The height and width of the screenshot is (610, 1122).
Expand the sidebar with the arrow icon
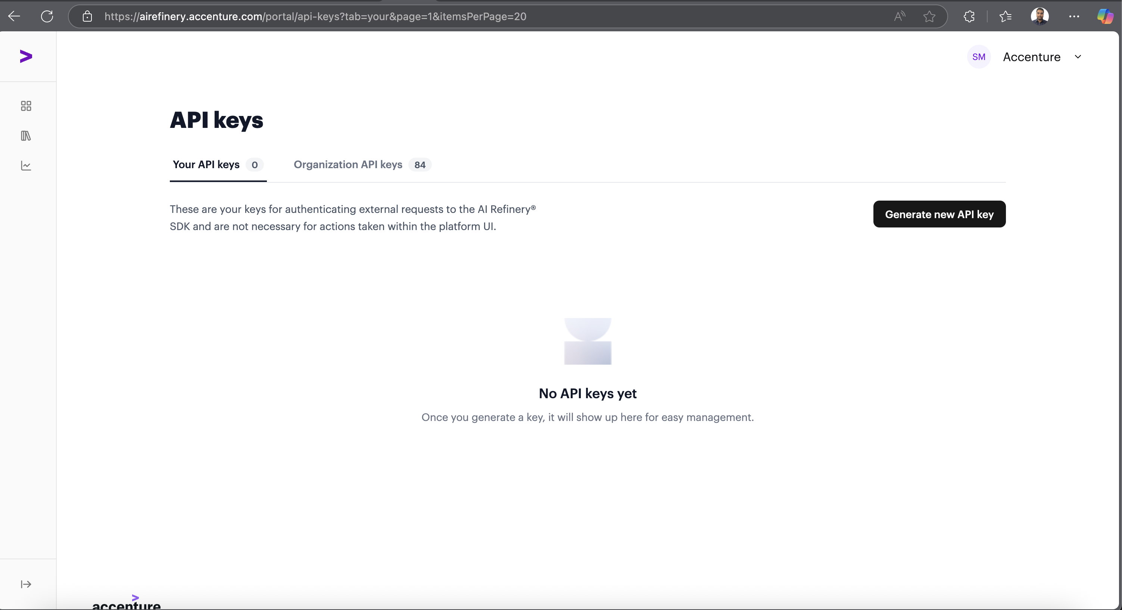tap(26, 584)
